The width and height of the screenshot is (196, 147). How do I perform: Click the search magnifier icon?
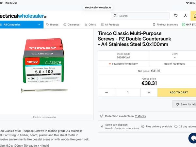pos(115,16)
